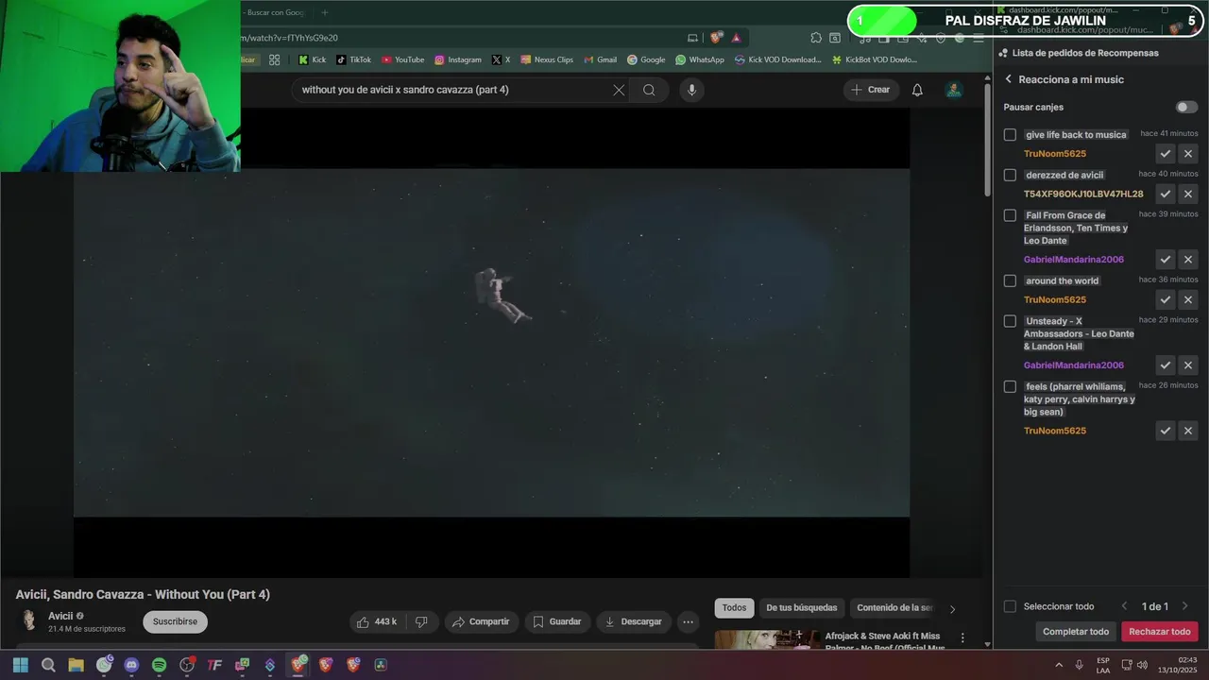This screenshot has height=680, width=1209.
Task: Switch to 'Buscar con Google' browser tab
Action: coord(276,12)
